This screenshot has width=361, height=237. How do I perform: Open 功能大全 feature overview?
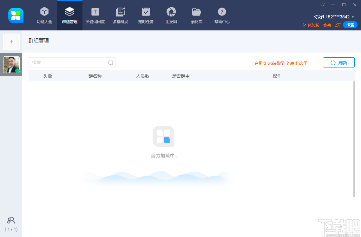click(44, 16)
